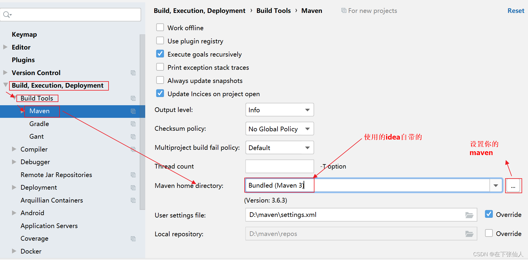Click the project-level icon beside Deployment
The width and height of the screenshot is (528, 260).
(133, 188)
